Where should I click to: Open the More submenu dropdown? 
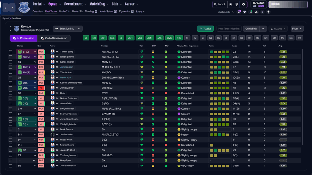140,12
